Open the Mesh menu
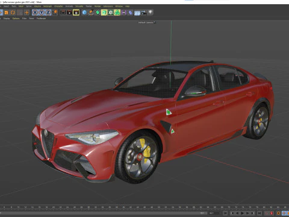The height and width of the screenshot is (217, 289). (x=21, y=6)
